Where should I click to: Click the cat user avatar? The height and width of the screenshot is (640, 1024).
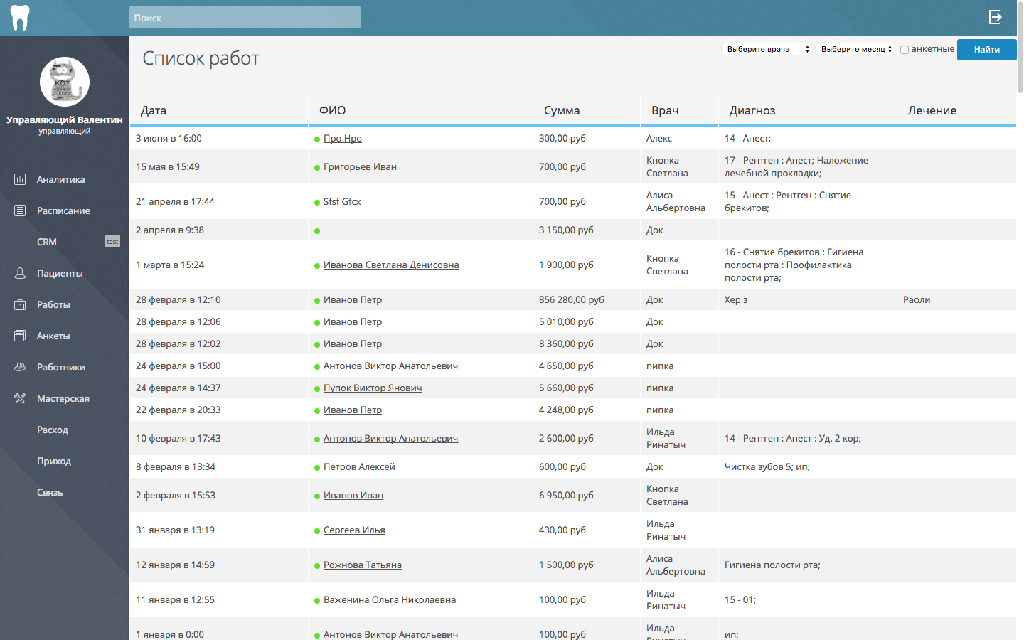pos(64,82)
